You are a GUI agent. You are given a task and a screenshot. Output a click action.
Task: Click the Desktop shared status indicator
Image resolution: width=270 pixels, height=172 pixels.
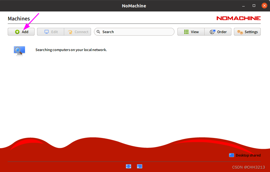click(245, 155)
